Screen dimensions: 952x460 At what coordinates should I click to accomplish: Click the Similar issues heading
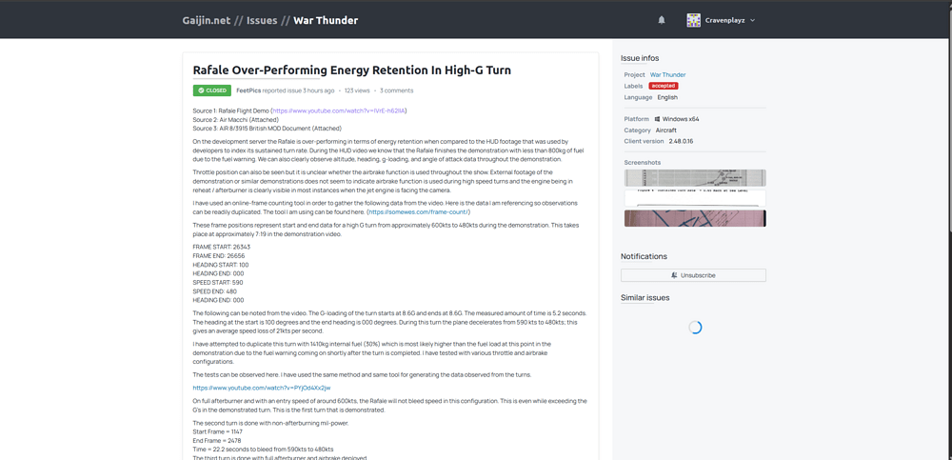click(x=645, y=298)
